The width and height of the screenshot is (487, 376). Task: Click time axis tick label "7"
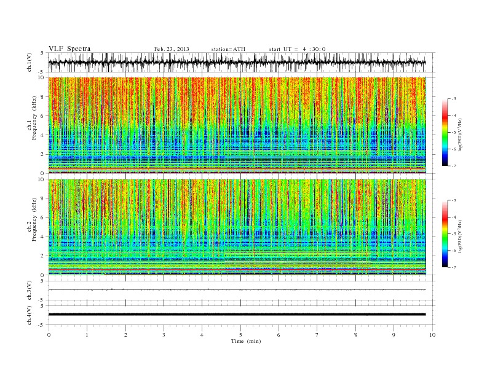(317, 335)
